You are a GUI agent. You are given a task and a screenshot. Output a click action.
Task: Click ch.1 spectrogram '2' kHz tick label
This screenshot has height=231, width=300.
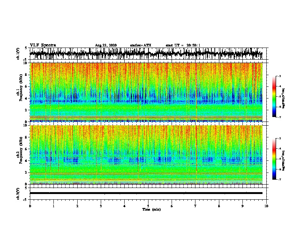click(27, 110)
